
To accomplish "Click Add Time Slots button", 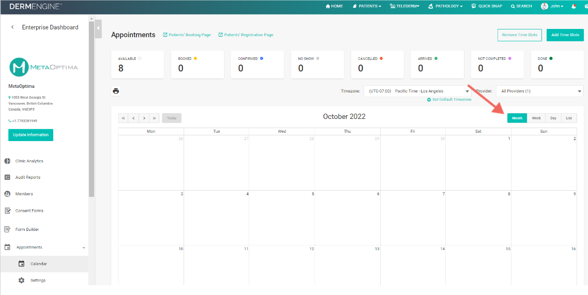I will (x=565, y=35).
